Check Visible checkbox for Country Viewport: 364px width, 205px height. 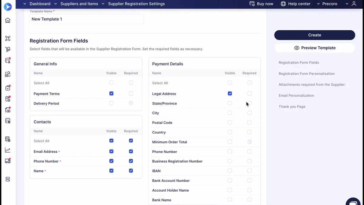(230, 132)
